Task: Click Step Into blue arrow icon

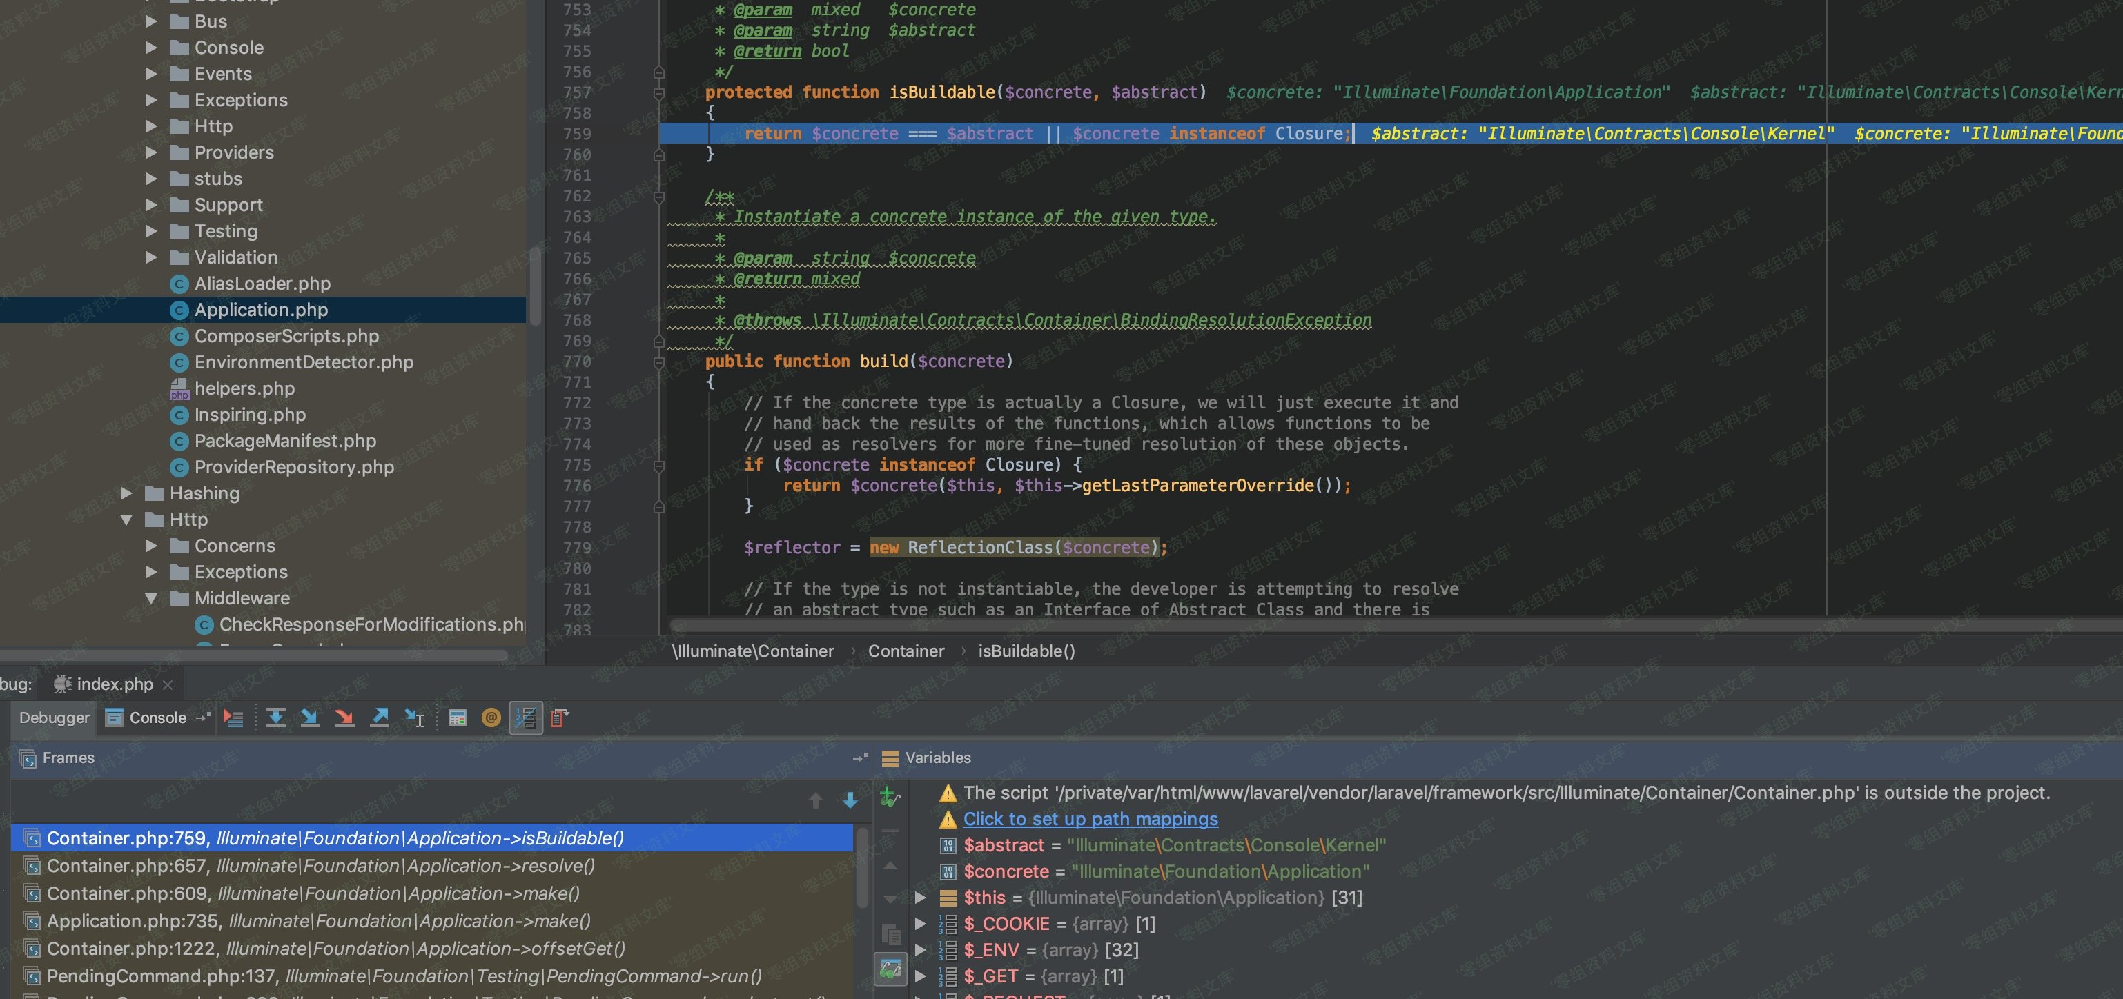Action: (310, 718)
